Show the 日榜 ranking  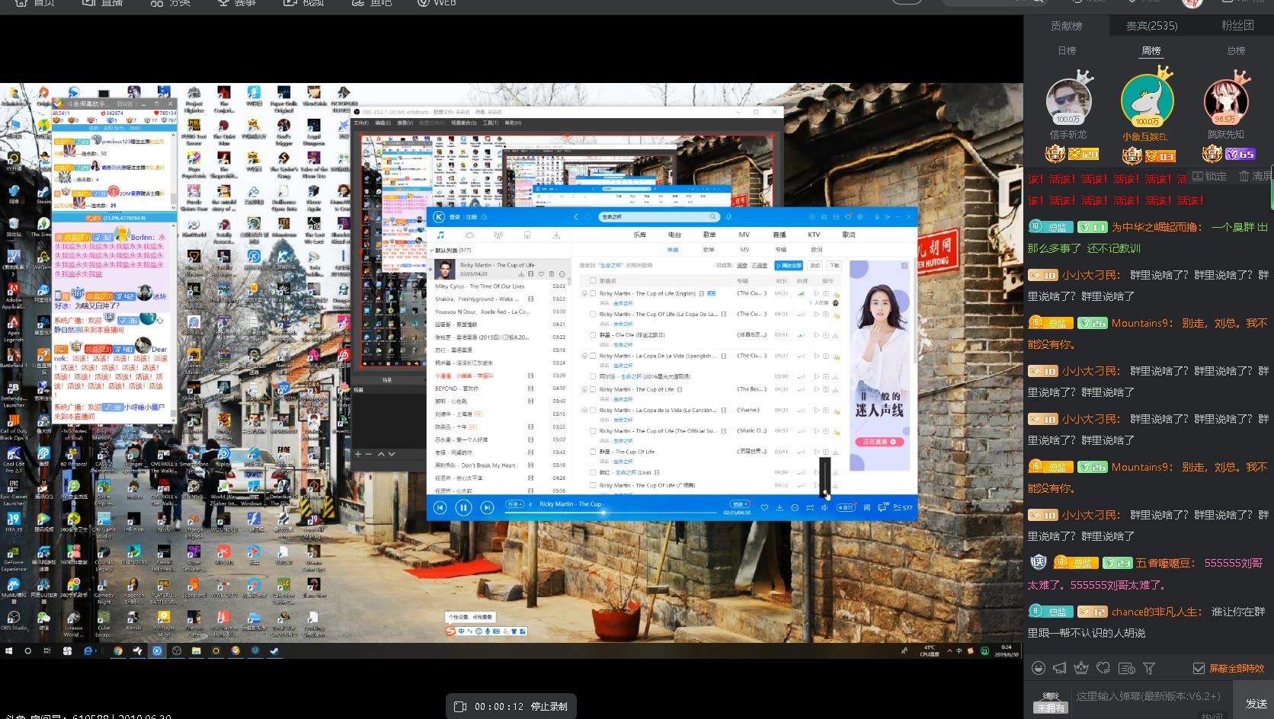click(x=1067, y=51)
